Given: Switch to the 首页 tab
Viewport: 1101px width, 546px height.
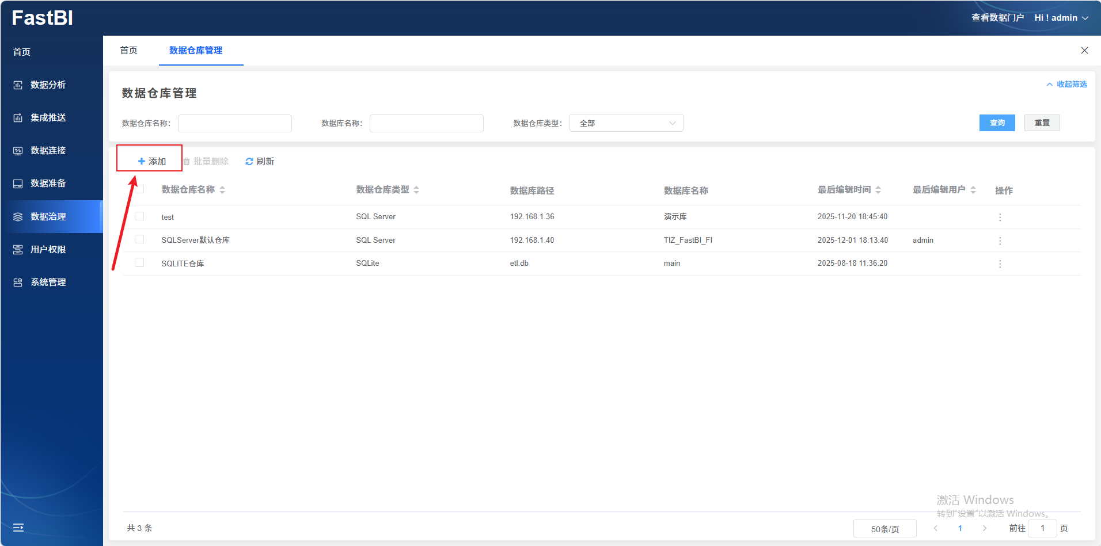Looking at the screenshot, I should (129, 51).
